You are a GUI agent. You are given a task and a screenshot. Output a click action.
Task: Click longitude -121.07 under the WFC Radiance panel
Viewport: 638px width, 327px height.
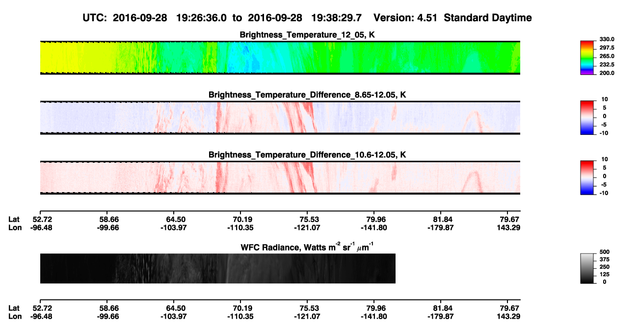[307, 316]
